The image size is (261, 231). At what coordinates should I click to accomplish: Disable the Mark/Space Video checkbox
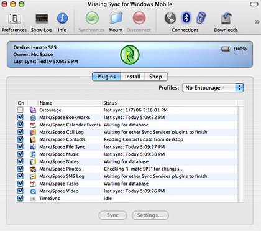pyautogui.click(x=21, y=191)
